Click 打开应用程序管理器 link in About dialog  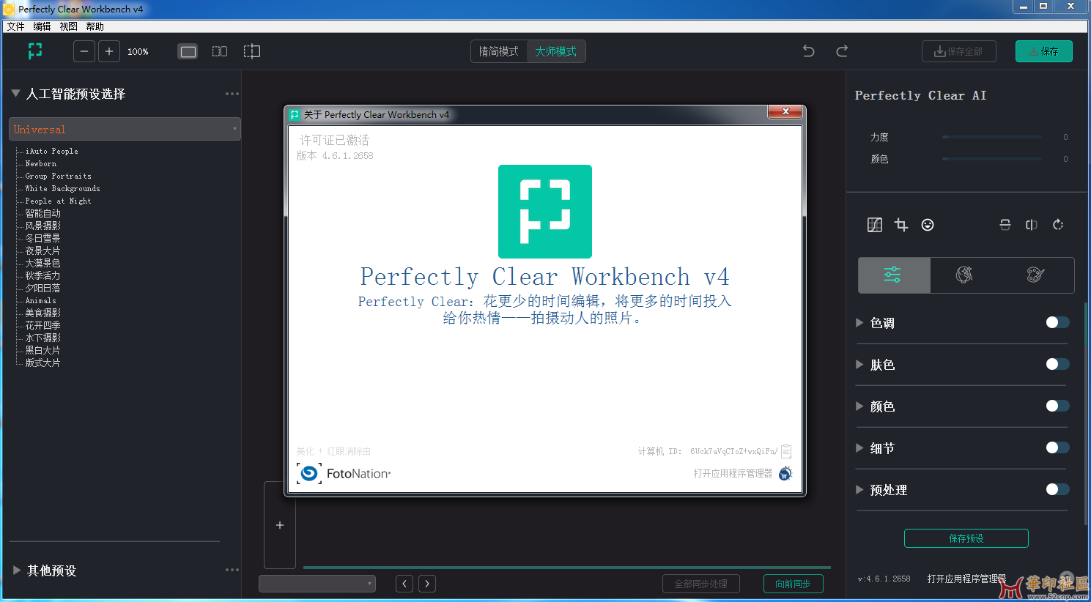pyautogui.click(x=733, y=474)
